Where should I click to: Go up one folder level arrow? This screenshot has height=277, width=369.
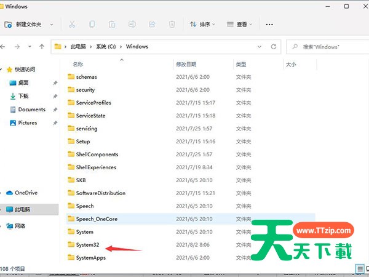tap(42, 47)
